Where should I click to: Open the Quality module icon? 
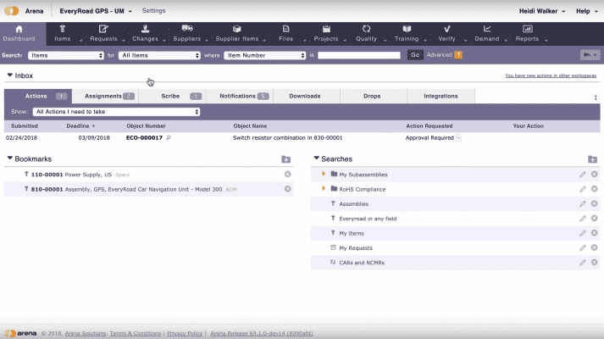coord(366,29)
